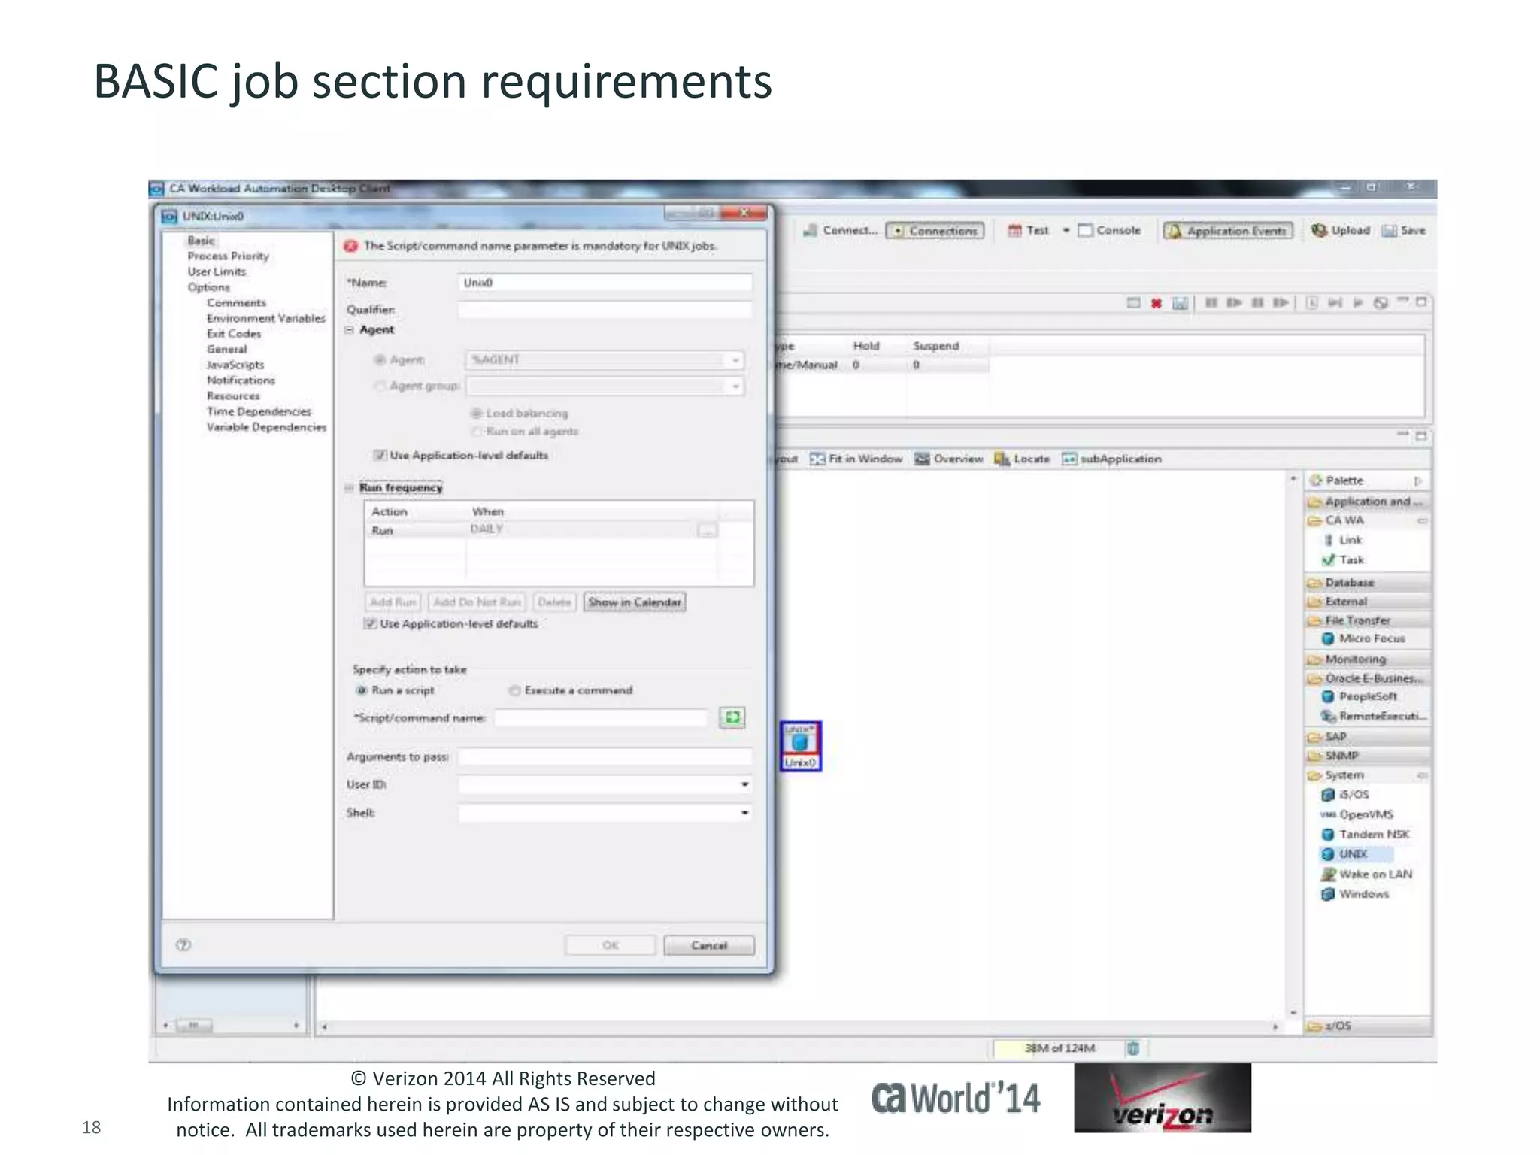The image size is (1540, 1155).
Task: Select the Agent group radio button
Action: (x=380, y=386)
